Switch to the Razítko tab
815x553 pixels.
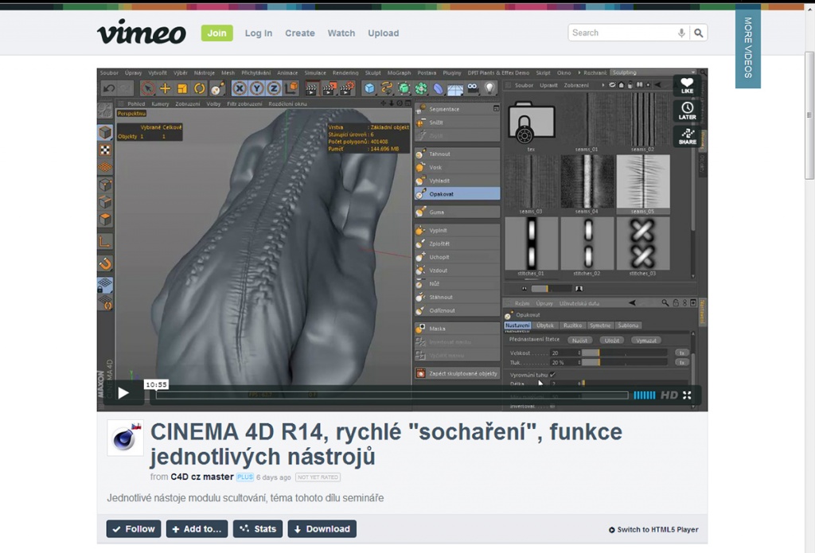point(572,325)
